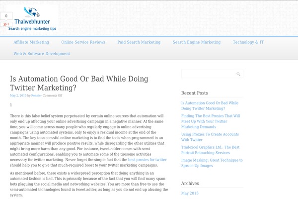This screenshot has height=199, width=298.
Task: Open author Rennie's profile link
Action: tap(36, 96)
